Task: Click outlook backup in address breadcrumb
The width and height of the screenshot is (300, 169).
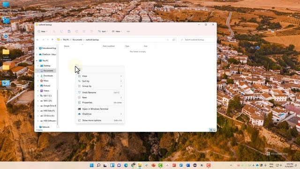Action: [92, 40]
